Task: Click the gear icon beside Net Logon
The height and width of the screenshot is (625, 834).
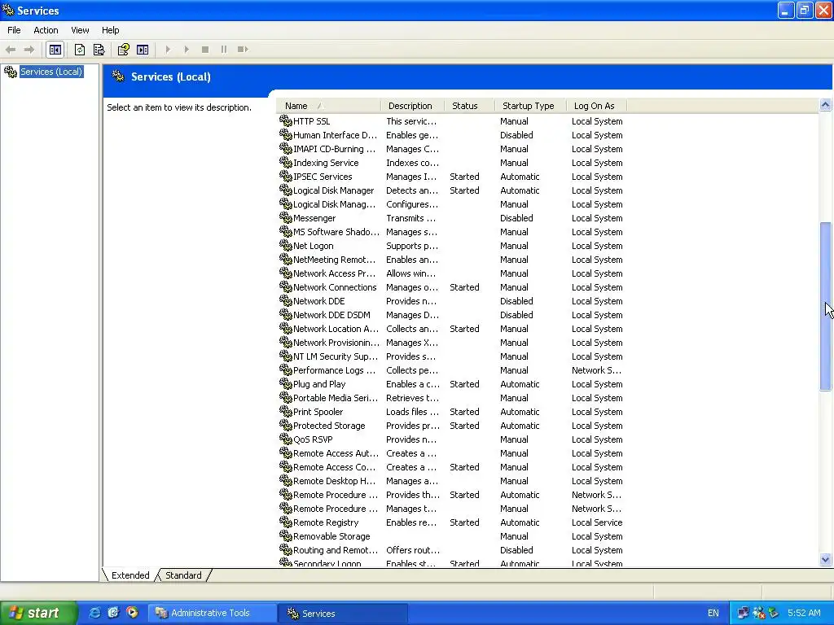Action: point(286,245)
